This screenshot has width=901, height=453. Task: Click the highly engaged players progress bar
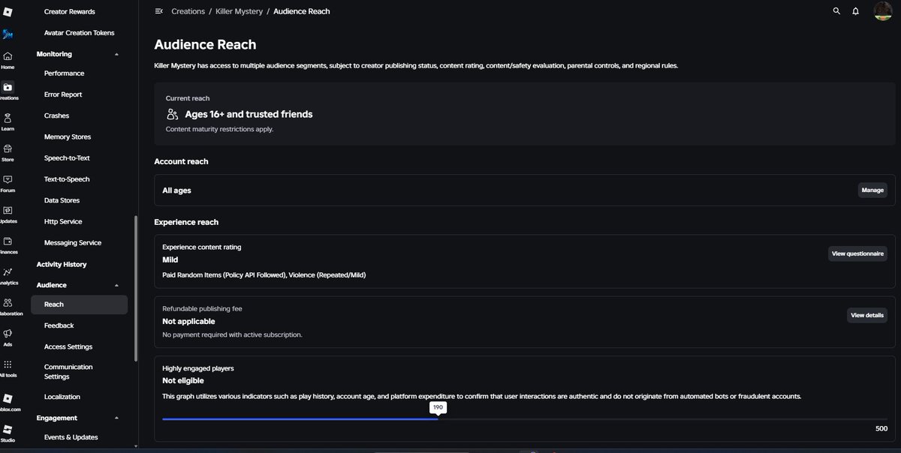[x=525, y=419]
